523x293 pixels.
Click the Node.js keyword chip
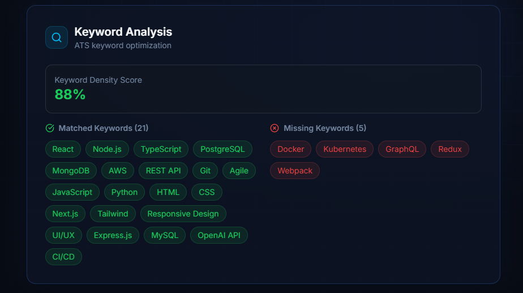(x=107, y=149)
